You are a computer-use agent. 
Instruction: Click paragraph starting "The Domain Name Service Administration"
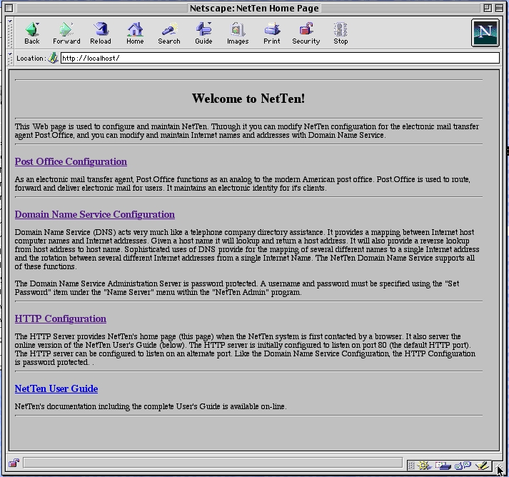pyautogui.click(x=237, y=288)
